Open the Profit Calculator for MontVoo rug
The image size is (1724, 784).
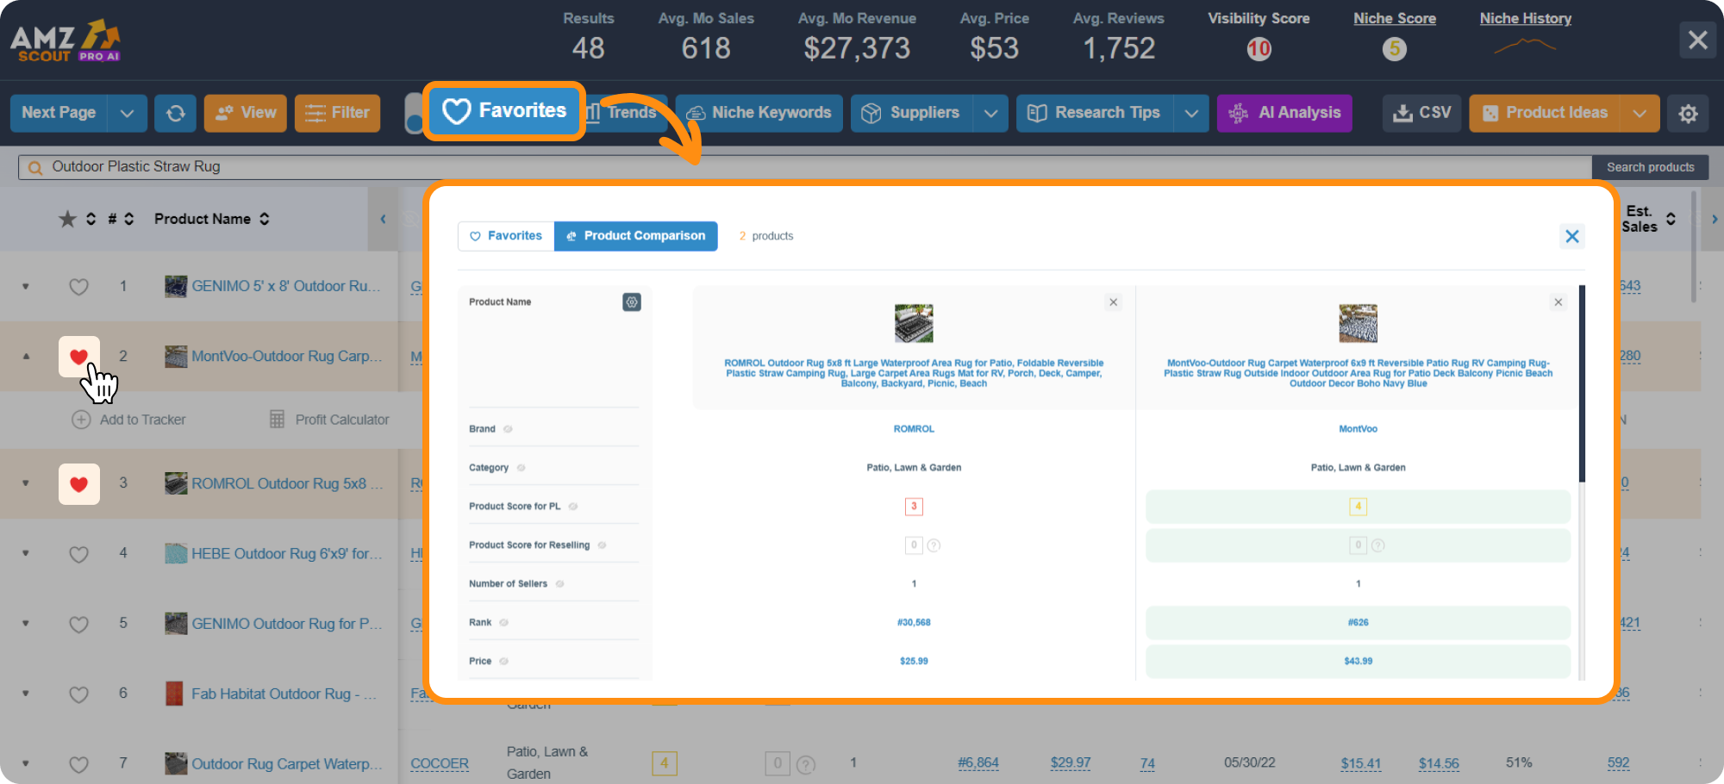[x=330, y=420]
